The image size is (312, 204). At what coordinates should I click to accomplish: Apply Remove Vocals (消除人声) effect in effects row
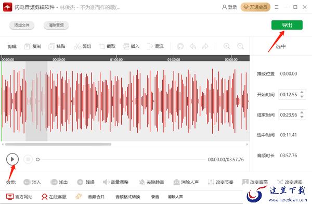pos(186,182)
